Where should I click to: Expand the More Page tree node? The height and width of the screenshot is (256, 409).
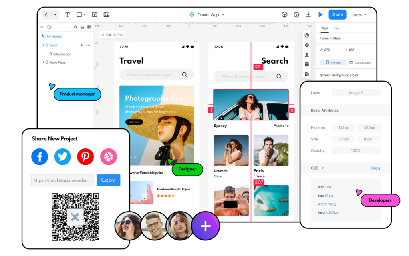[x=43, y=62]
